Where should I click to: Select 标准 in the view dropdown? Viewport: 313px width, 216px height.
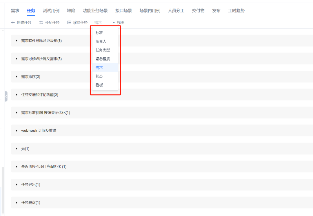point(99,32)
